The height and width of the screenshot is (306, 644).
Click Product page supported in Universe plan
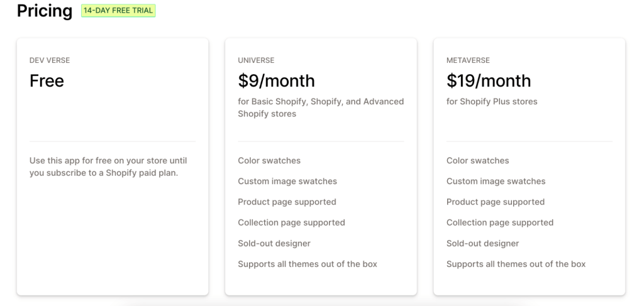pos(287,202)
